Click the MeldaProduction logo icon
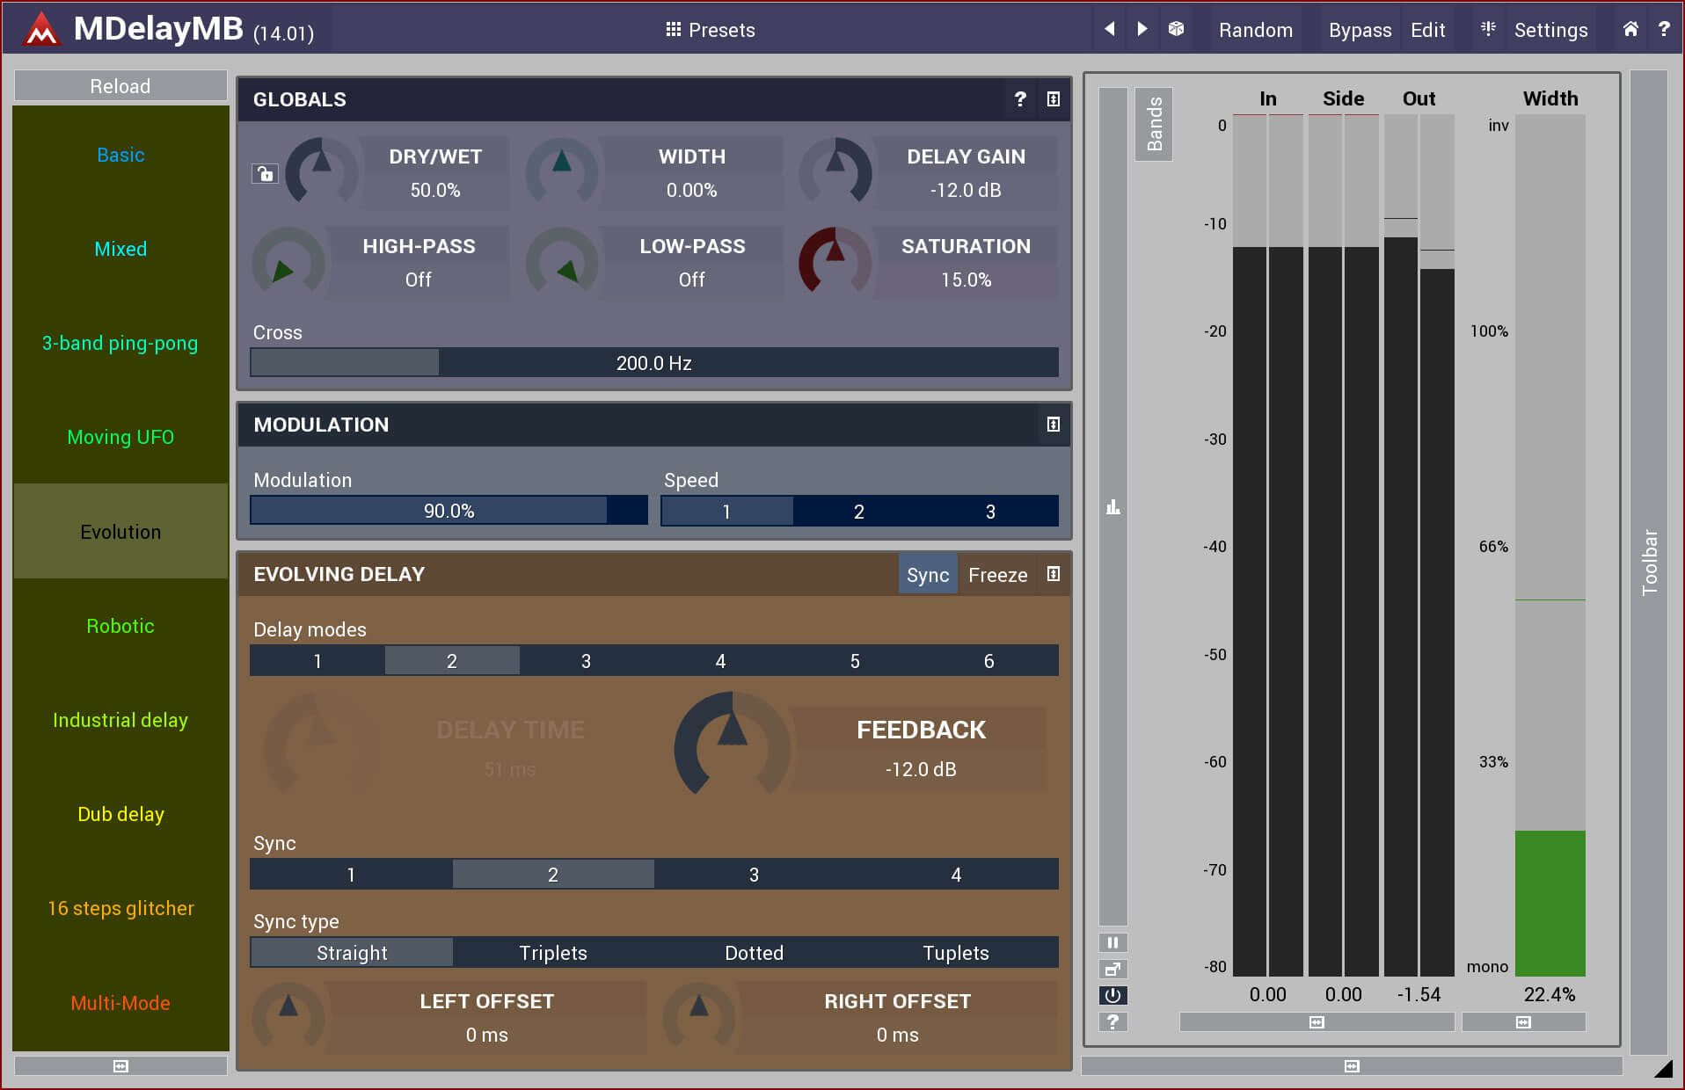This screenshot has height=1090, width=1685. [40, 29]
